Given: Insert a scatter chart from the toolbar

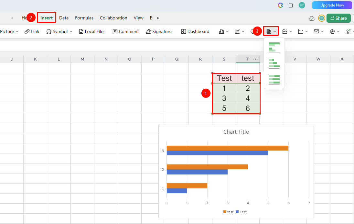Looking at the screenshot, I should [300, 31].
